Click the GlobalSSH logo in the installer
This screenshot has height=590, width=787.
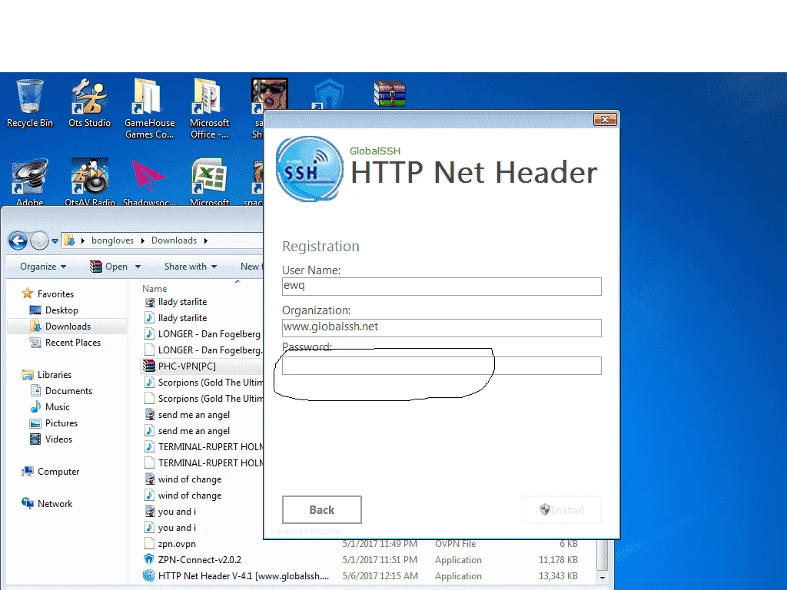[310, 168]
